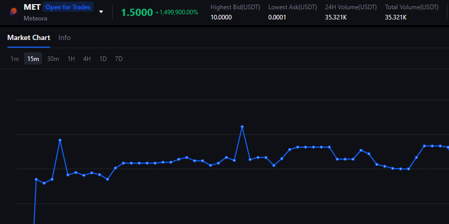The width and height of the screenshot is (449, 224).
Task: Click the Highest Bid(USDT) label
Action: pyautogui.click(x=235, y=7)
